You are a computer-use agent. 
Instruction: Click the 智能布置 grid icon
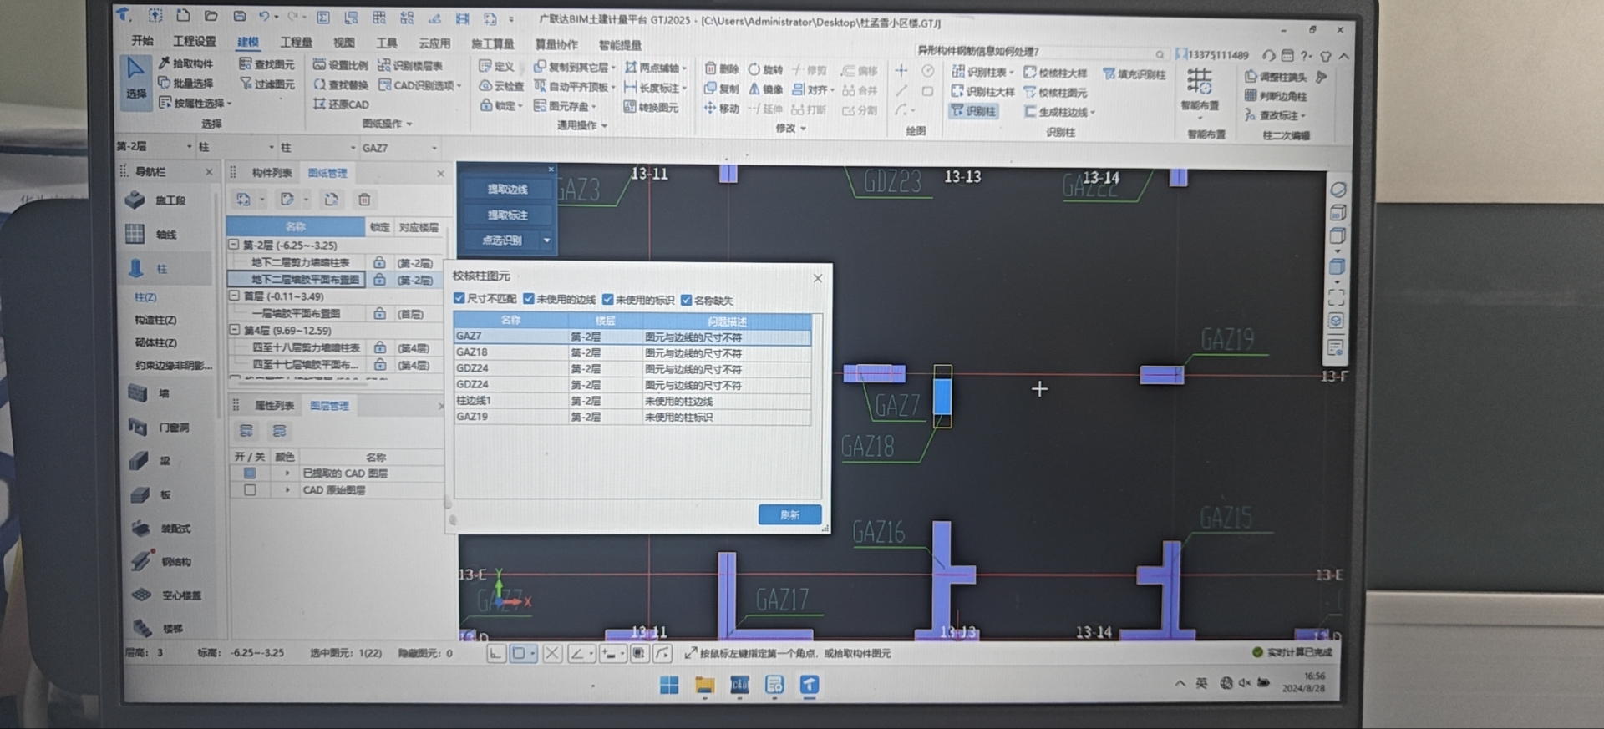(x=1200, y=82)
